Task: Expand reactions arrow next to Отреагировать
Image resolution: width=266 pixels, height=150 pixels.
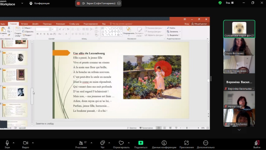Action: coord(129,143)
